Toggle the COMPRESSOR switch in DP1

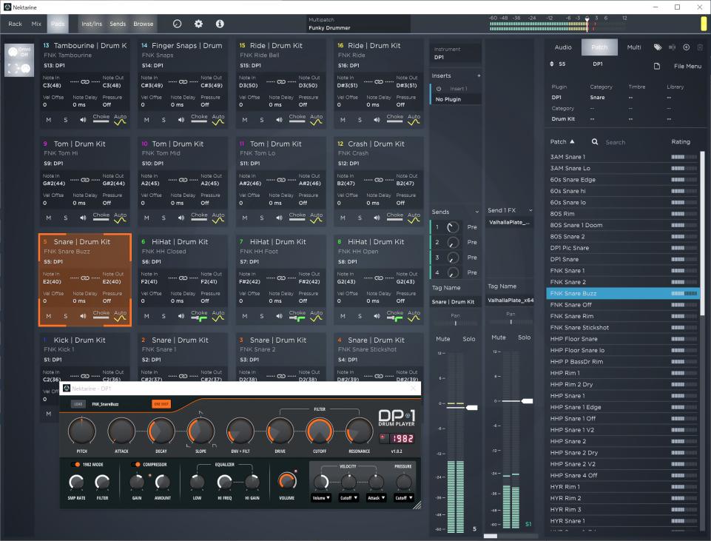(136, 464)
